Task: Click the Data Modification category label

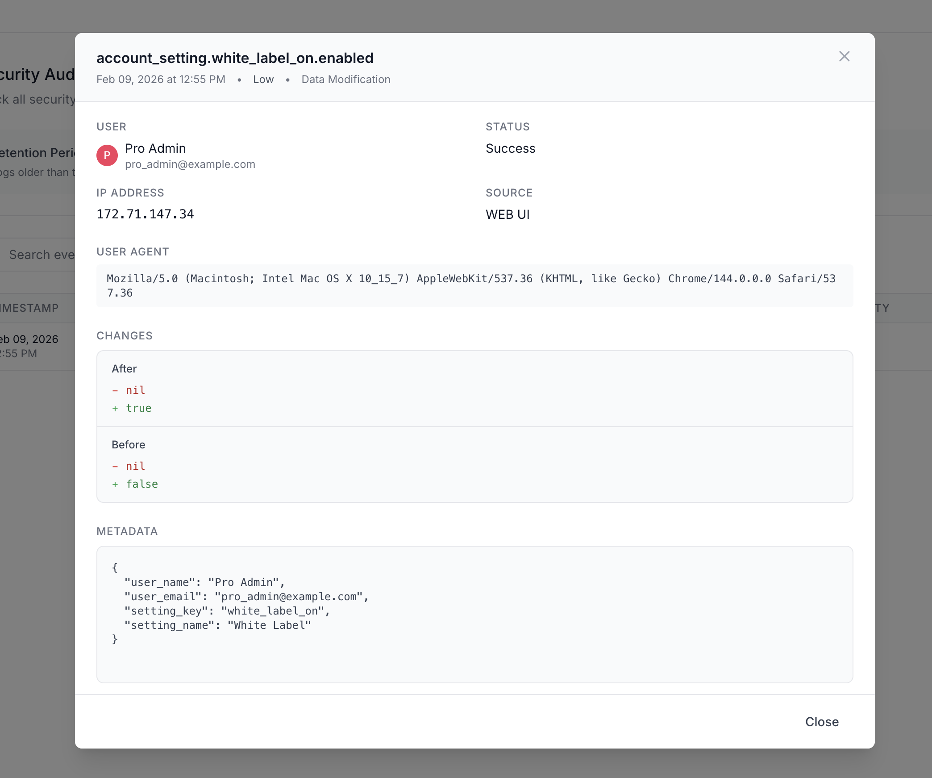Action: click(x=345, y=79)
